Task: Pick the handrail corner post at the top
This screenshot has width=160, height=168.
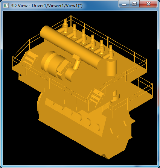Action: 71,20
